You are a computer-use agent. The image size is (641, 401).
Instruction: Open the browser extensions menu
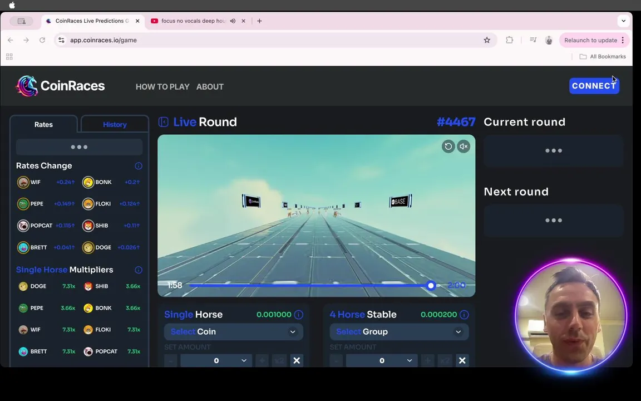tap(509, 40)
